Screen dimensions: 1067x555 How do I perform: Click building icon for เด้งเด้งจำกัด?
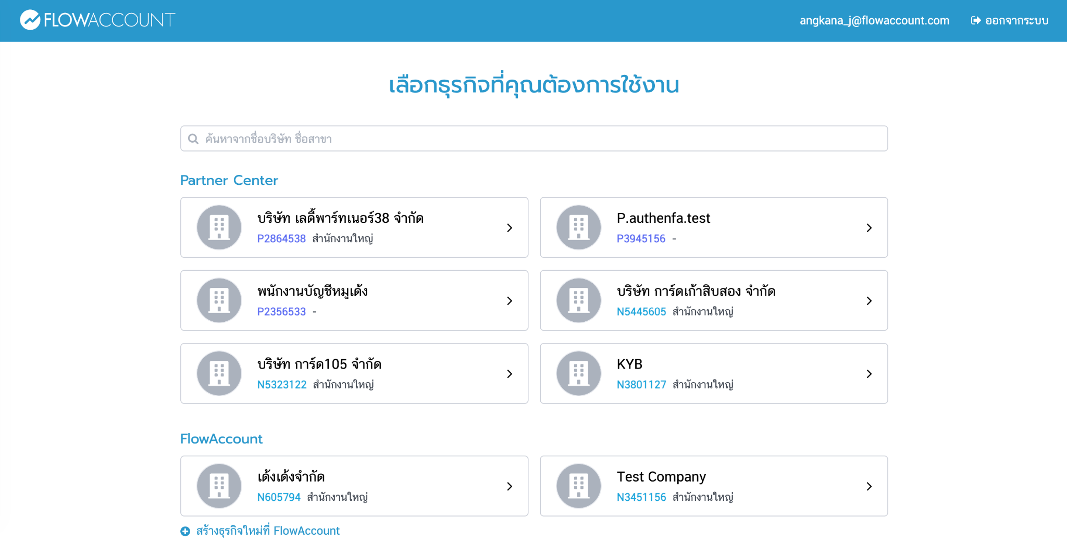pyautogui.click(x=219, y=486)
